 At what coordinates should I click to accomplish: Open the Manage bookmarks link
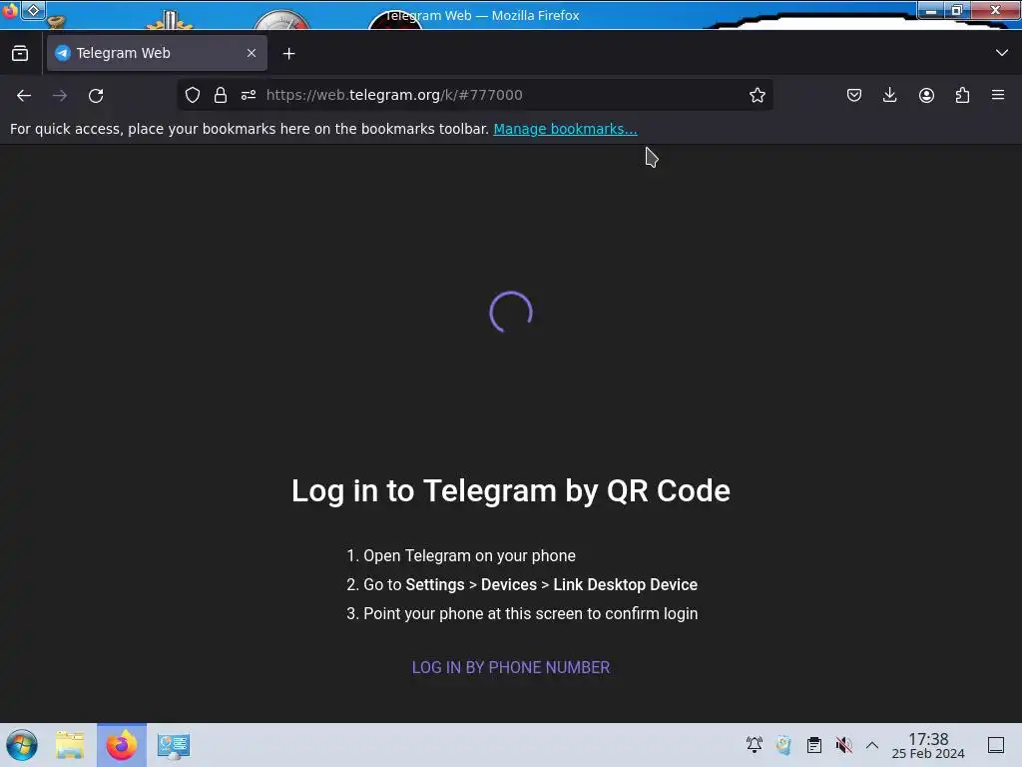point(565,129)
